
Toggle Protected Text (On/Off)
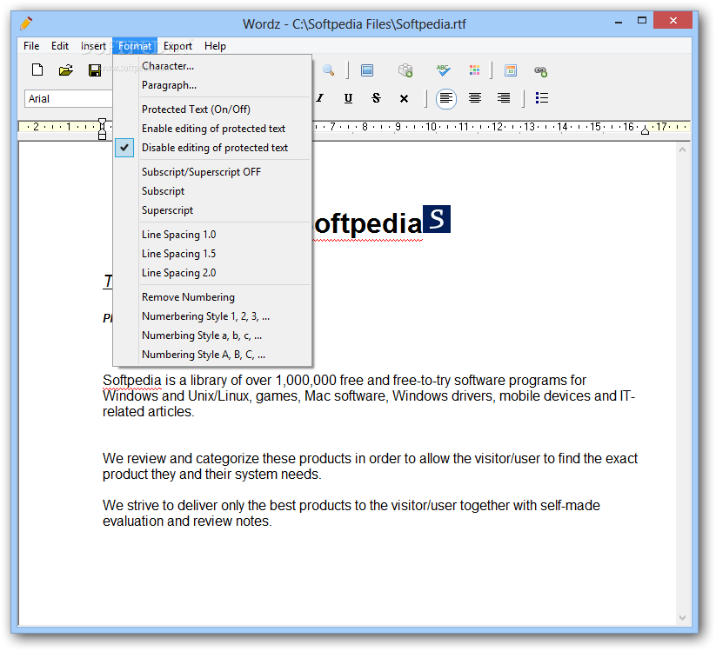(213, 110)
